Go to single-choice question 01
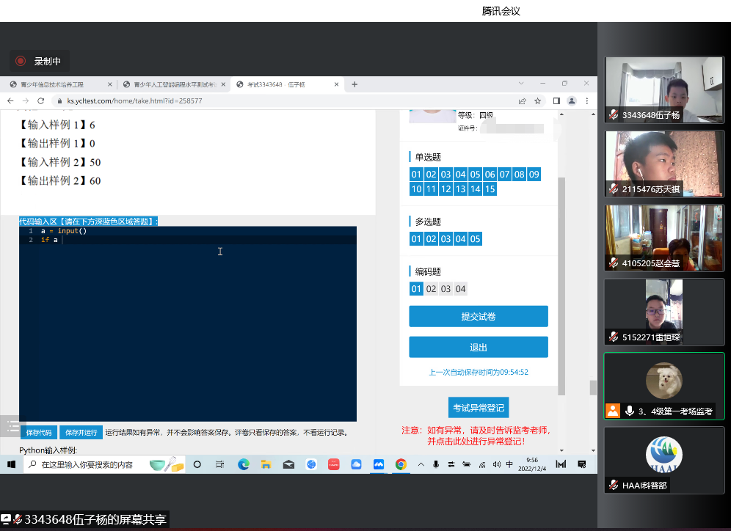The image size is (731, 531). point(416,175)
